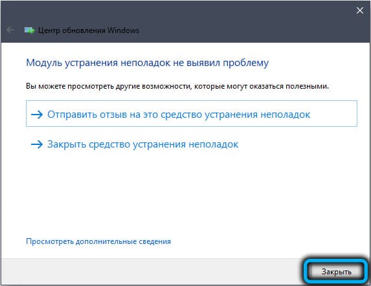Click the description text Вы можете просмотреть
This screenshot has width=371, height=286.
(x=177, y=86)
